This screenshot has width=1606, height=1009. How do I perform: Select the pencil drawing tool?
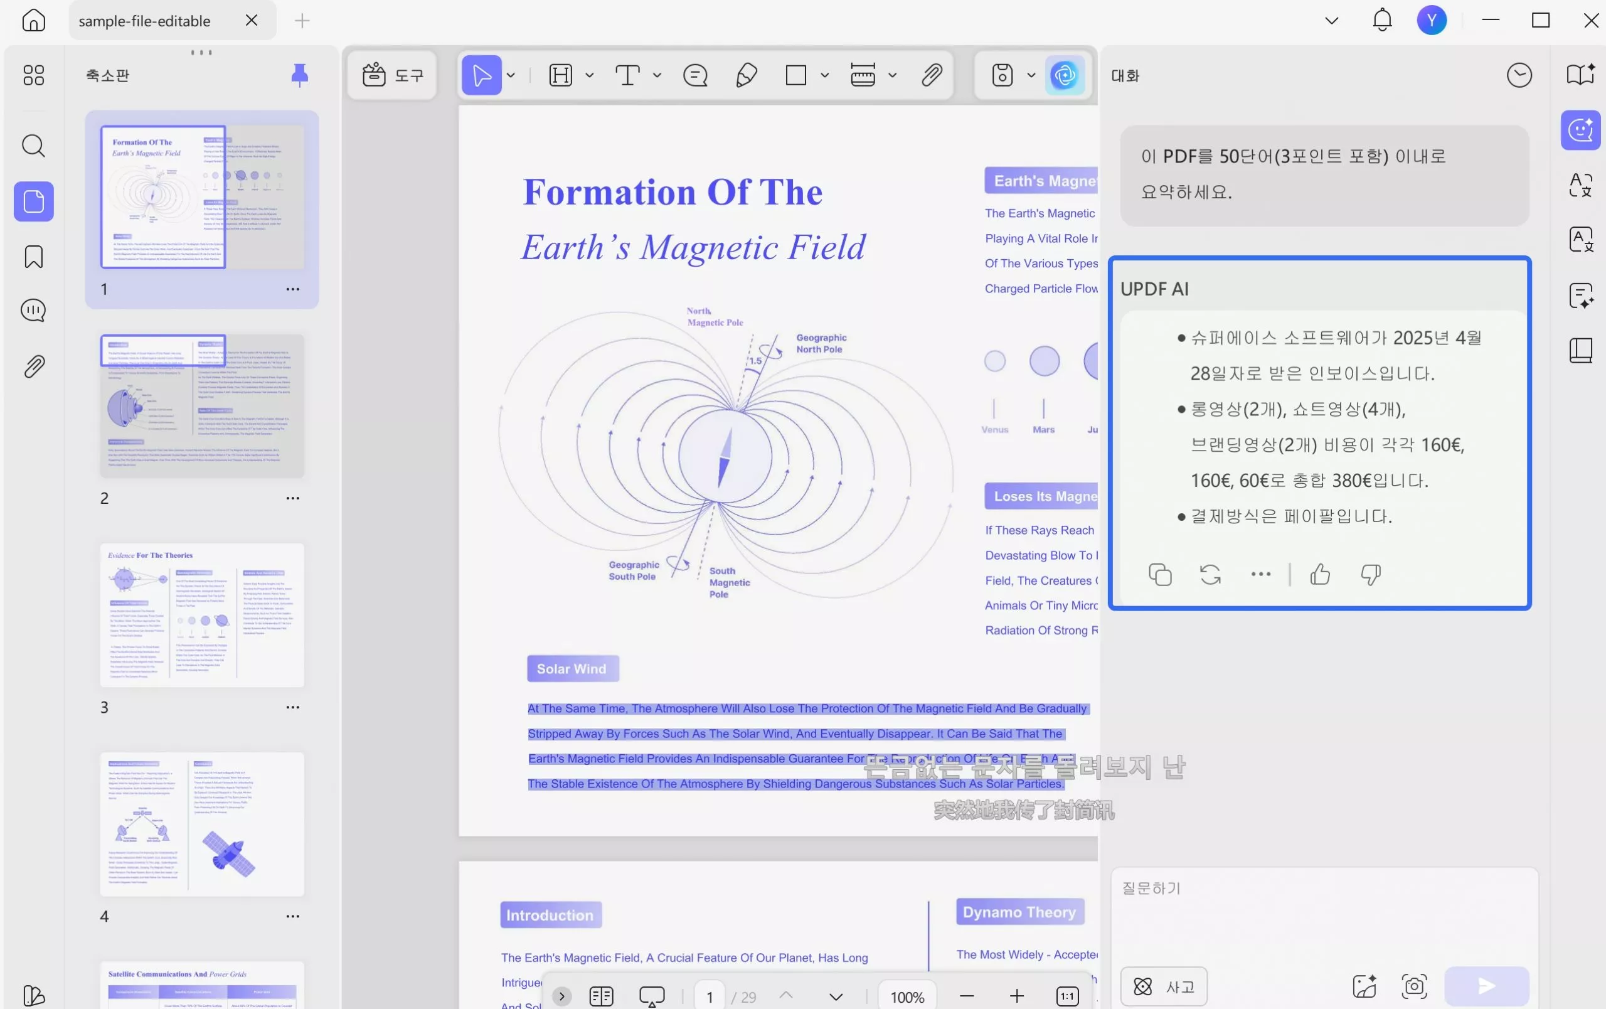click(x=747, y=75)
